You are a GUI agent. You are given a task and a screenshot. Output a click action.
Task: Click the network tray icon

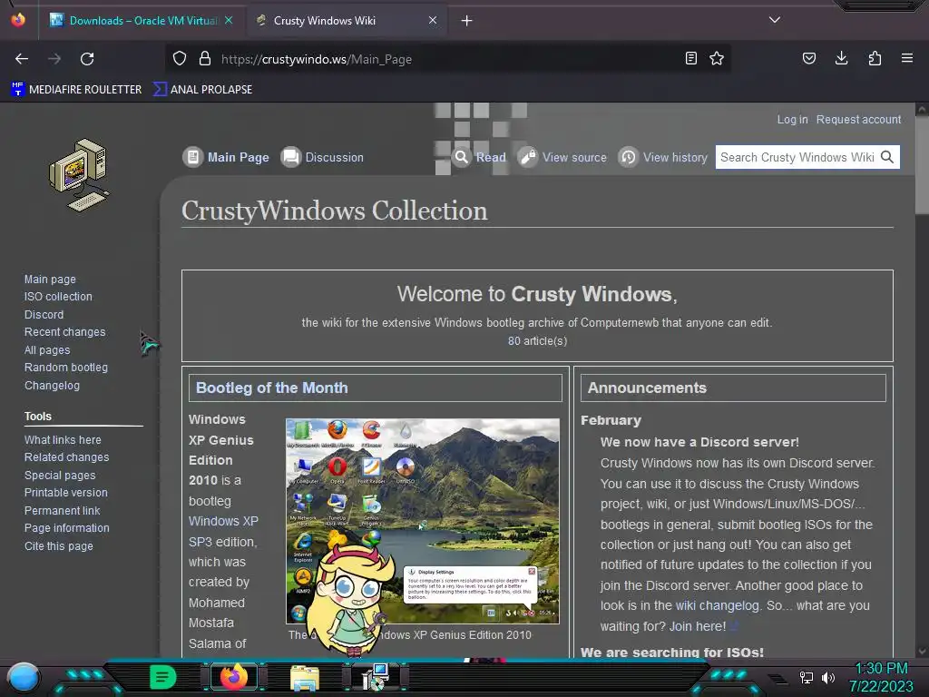(x=807, y=677)
